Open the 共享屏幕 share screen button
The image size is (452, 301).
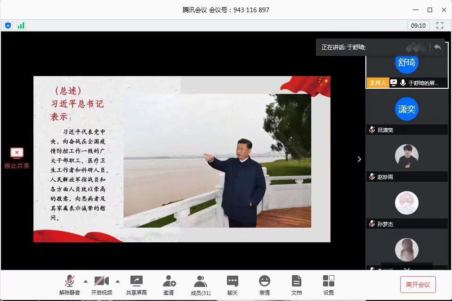click(137, 285)
